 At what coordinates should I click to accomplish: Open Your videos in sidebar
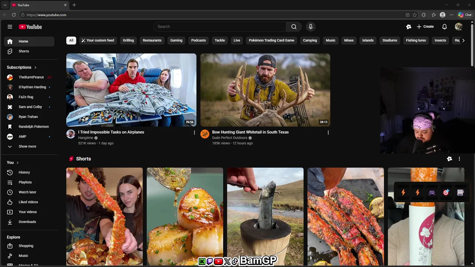29,212
